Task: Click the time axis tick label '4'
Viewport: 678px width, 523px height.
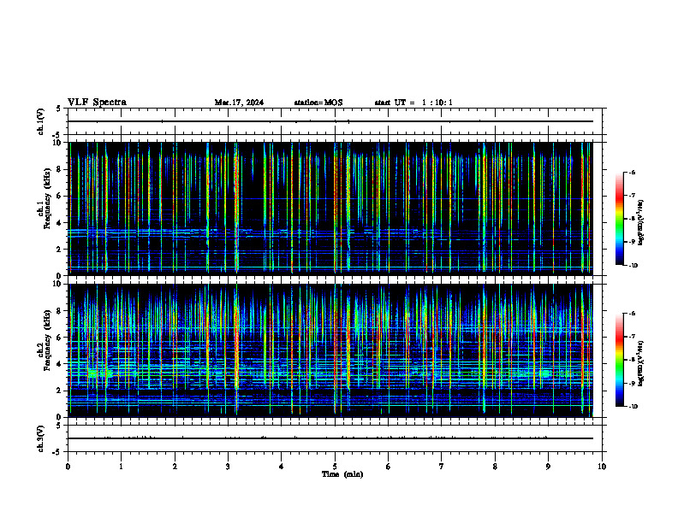Action: 281,467
